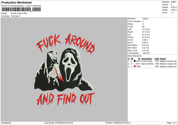Click 'Madeira Classic 40' in Amber Black row
This screenshot has height=125, width=178.
(168, 61)
